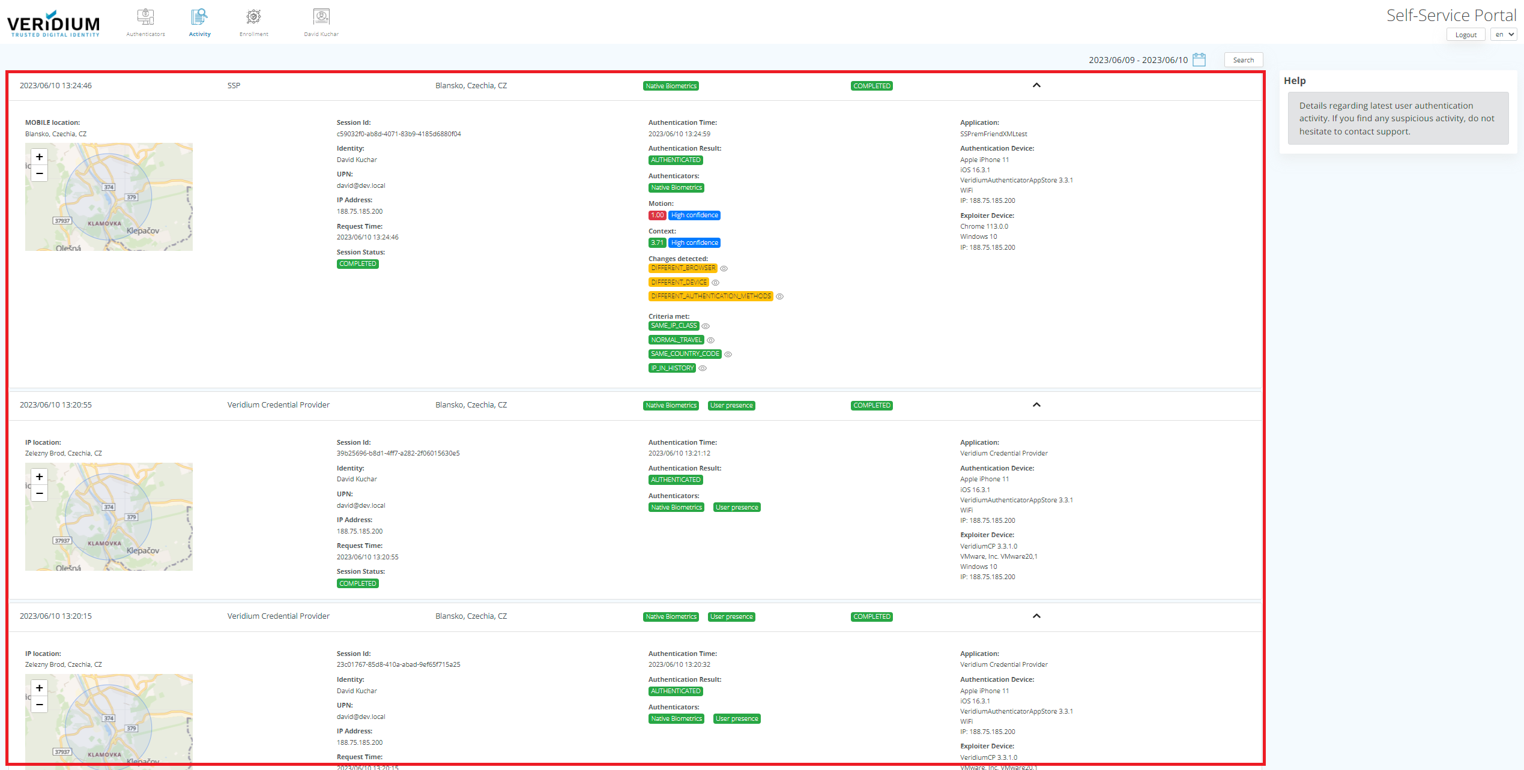Open the Enrollment gear icon
1524x770 pixels.
click(253, 17)
